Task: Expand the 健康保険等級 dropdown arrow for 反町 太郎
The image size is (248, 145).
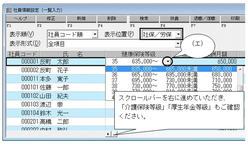Action: point(168,61)
